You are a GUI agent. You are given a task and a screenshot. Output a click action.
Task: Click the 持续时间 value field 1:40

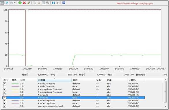(x=157, y=74)
